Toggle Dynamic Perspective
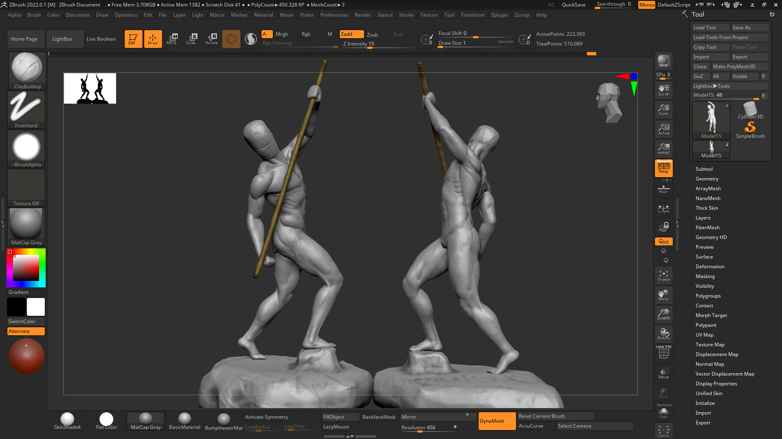782x439 pixels. point(663,168)
